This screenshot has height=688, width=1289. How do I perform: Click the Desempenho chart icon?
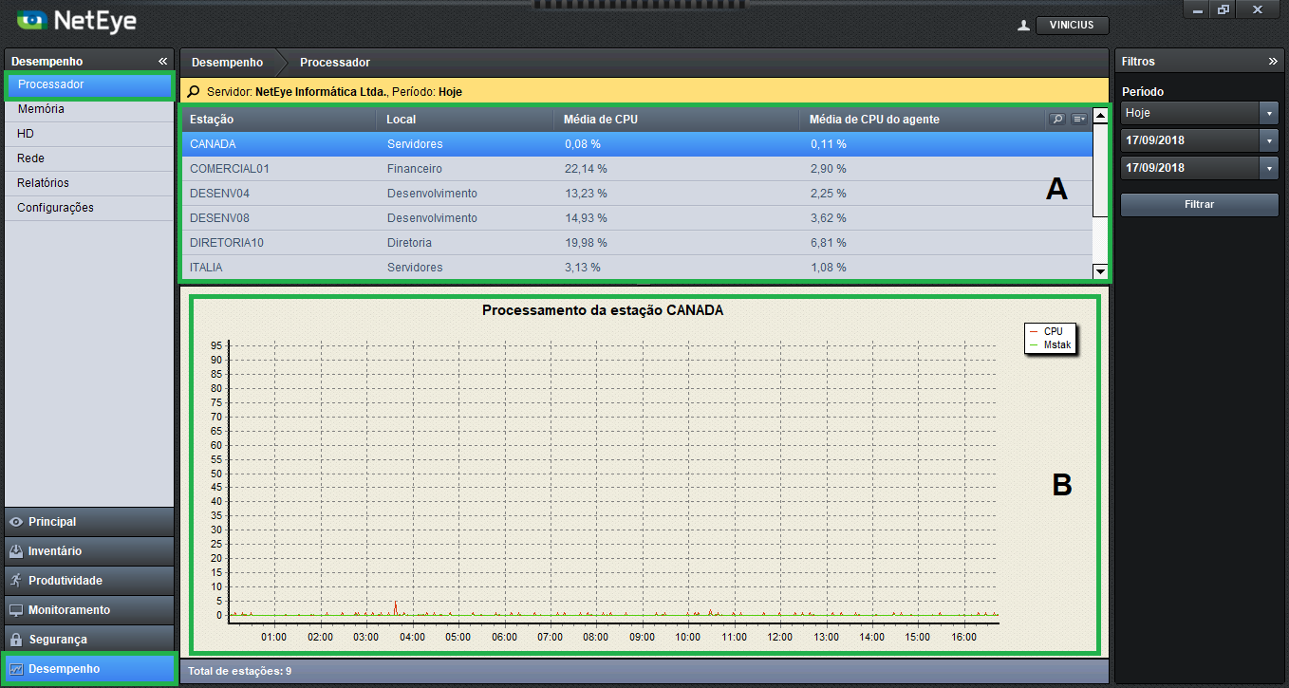[x=16, y=669]
